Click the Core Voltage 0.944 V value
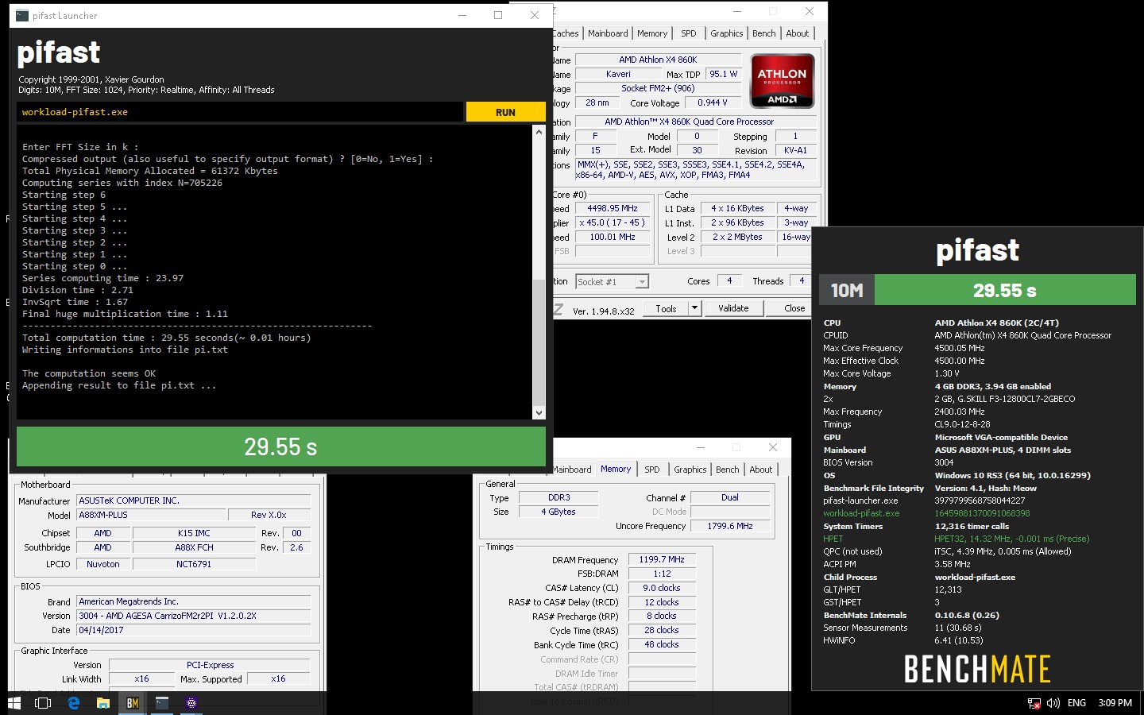The image size is (1144, 715). click(x=713, y=102)
